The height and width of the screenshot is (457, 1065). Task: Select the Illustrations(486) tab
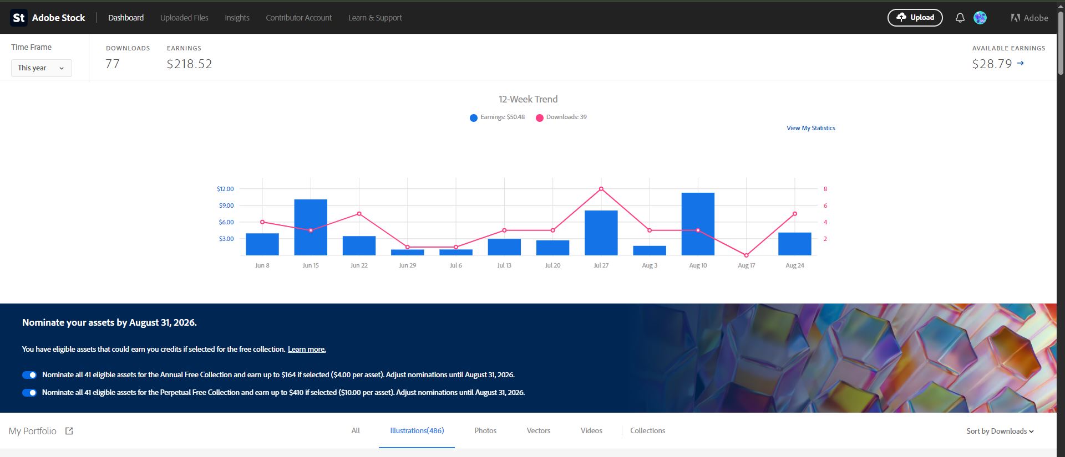[417, 430]
